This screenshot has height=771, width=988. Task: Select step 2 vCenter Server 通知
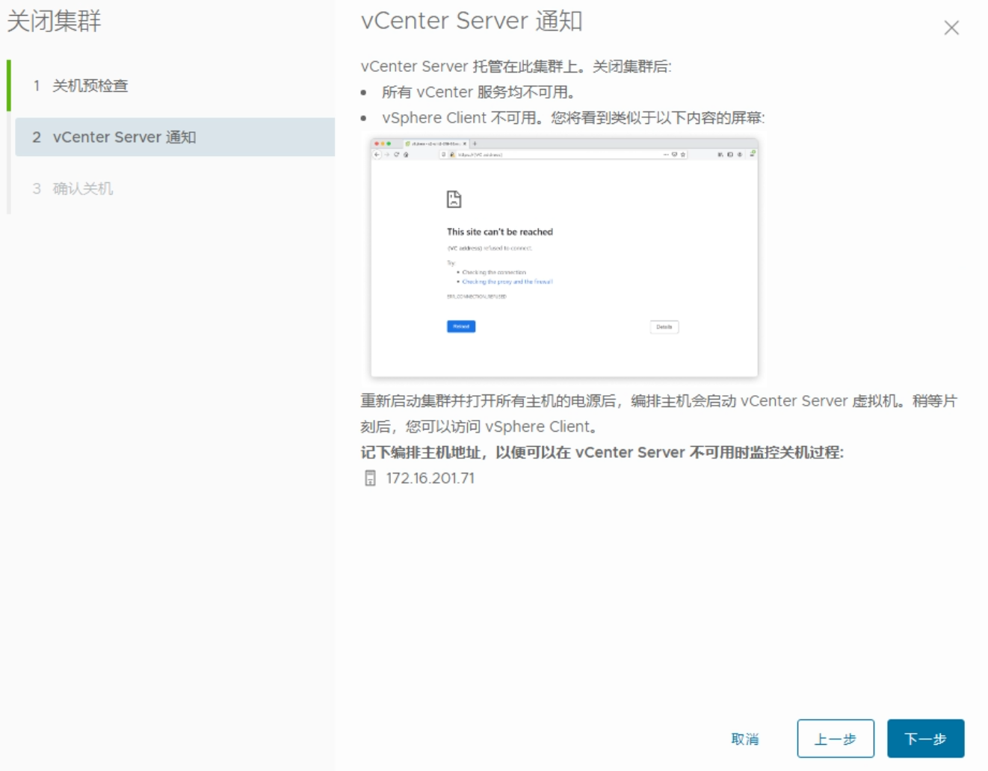click(x=174, y=137)
